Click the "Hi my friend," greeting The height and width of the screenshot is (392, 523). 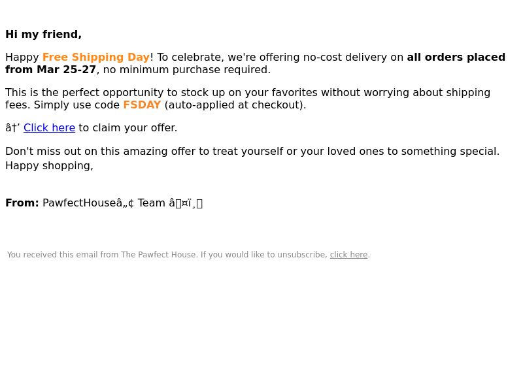[43, 35]
